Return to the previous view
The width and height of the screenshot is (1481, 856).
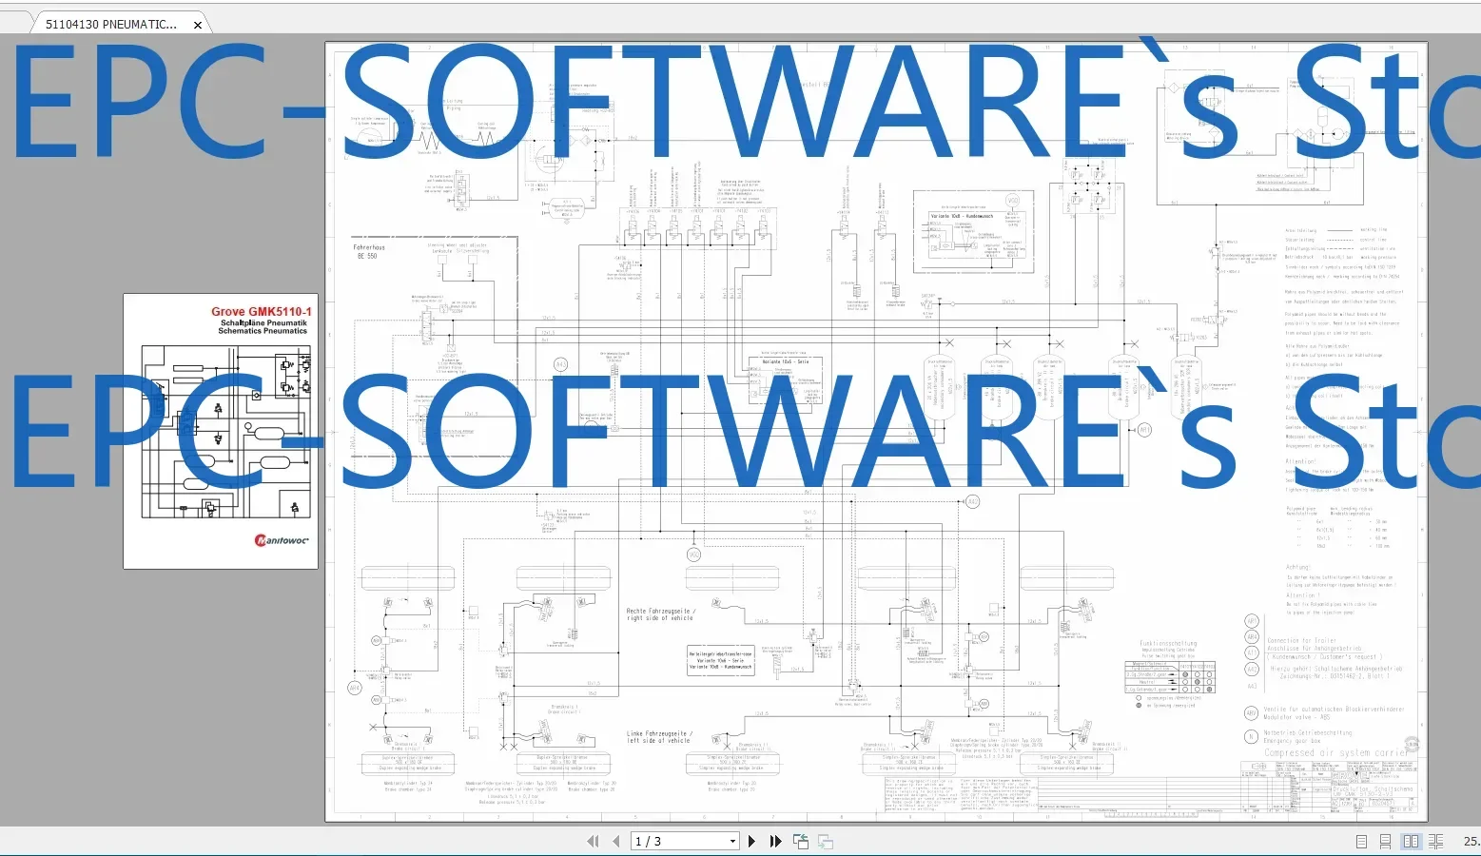click(800, 841)
